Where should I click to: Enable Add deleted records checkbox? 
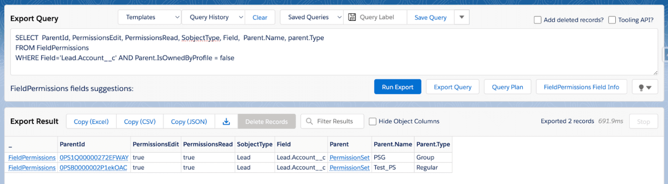click(538, 20)
